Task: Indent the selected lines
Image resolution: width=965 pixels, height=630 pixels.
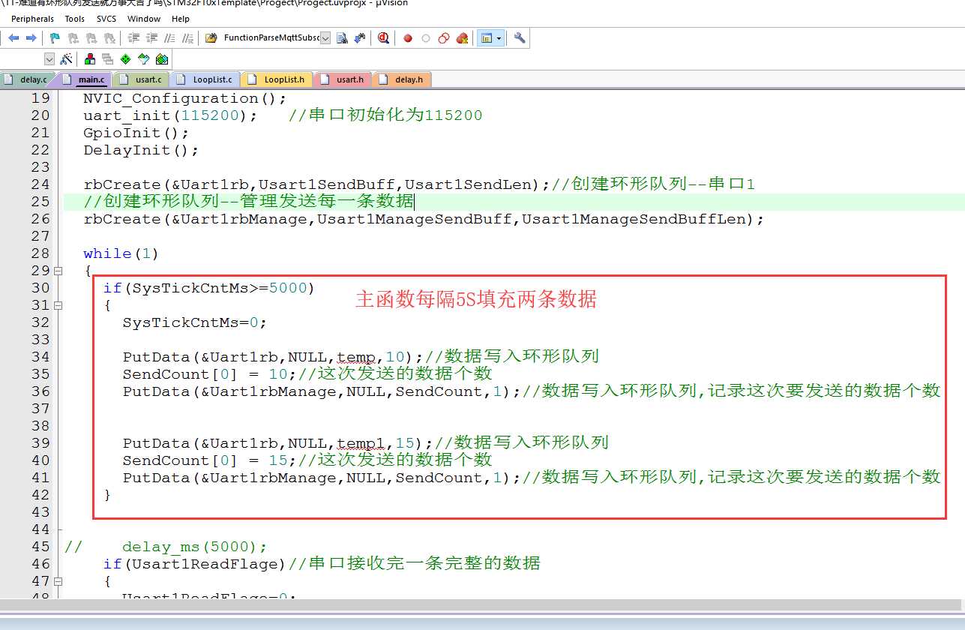Action: 133,38
